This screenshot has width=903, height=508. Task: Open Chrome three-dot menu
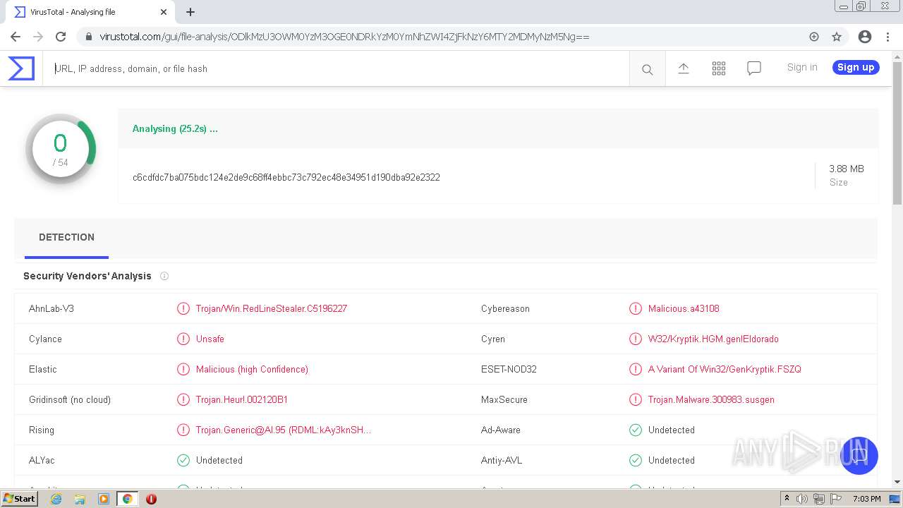pyautogui.click(x=887, y=37)
